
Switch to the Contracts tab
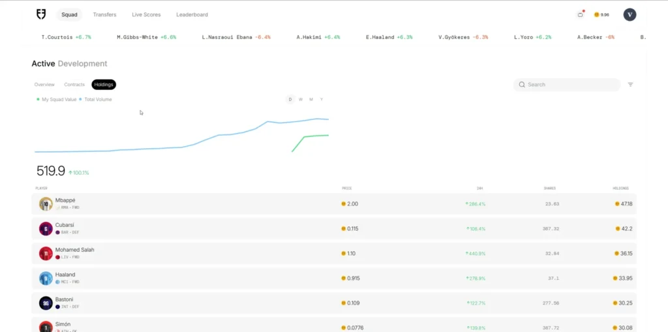(74, 85)
